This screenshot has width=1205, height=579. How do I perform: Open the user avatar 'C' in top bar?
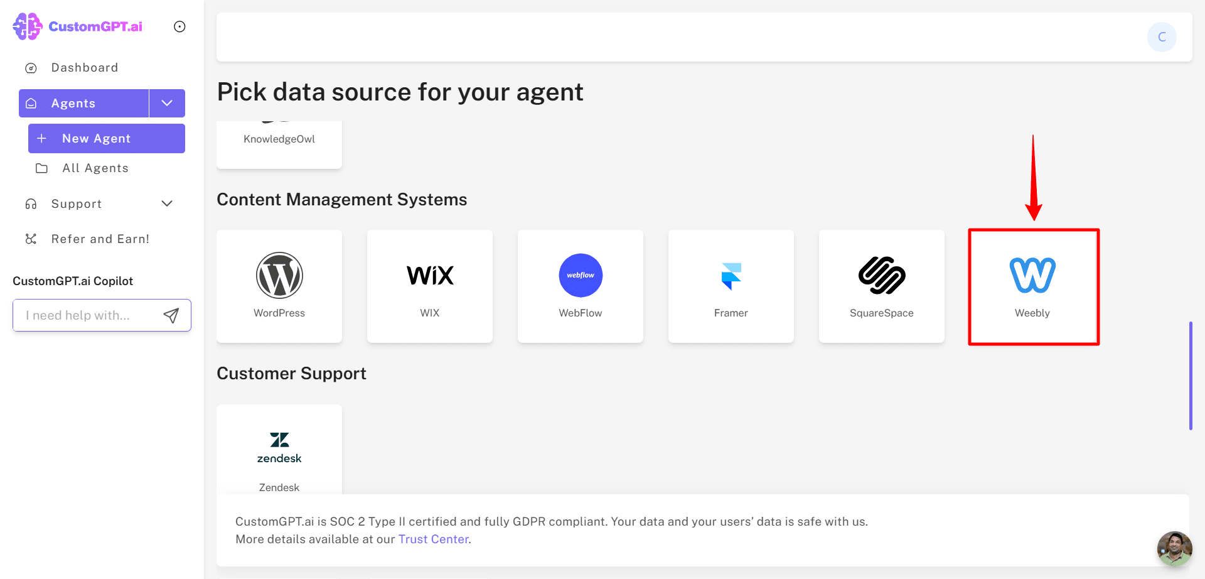(1162, 37)
